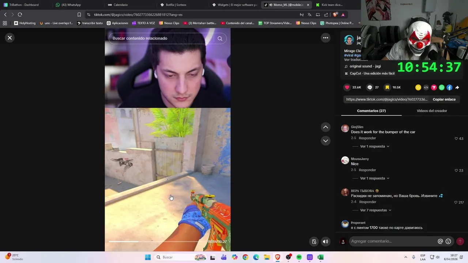The height and width of the screenshot is (263, 468).
Task: Open Brave Rewards triangle icon
Action: [x=343, y=15]
